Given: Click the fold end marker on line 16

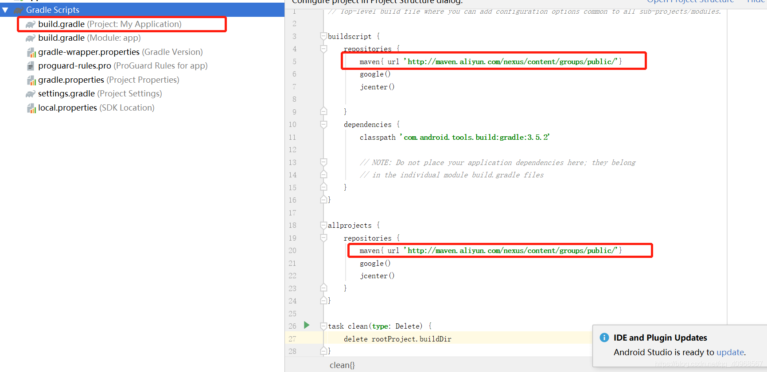Looking at the screenshot, I should point(323,200).
